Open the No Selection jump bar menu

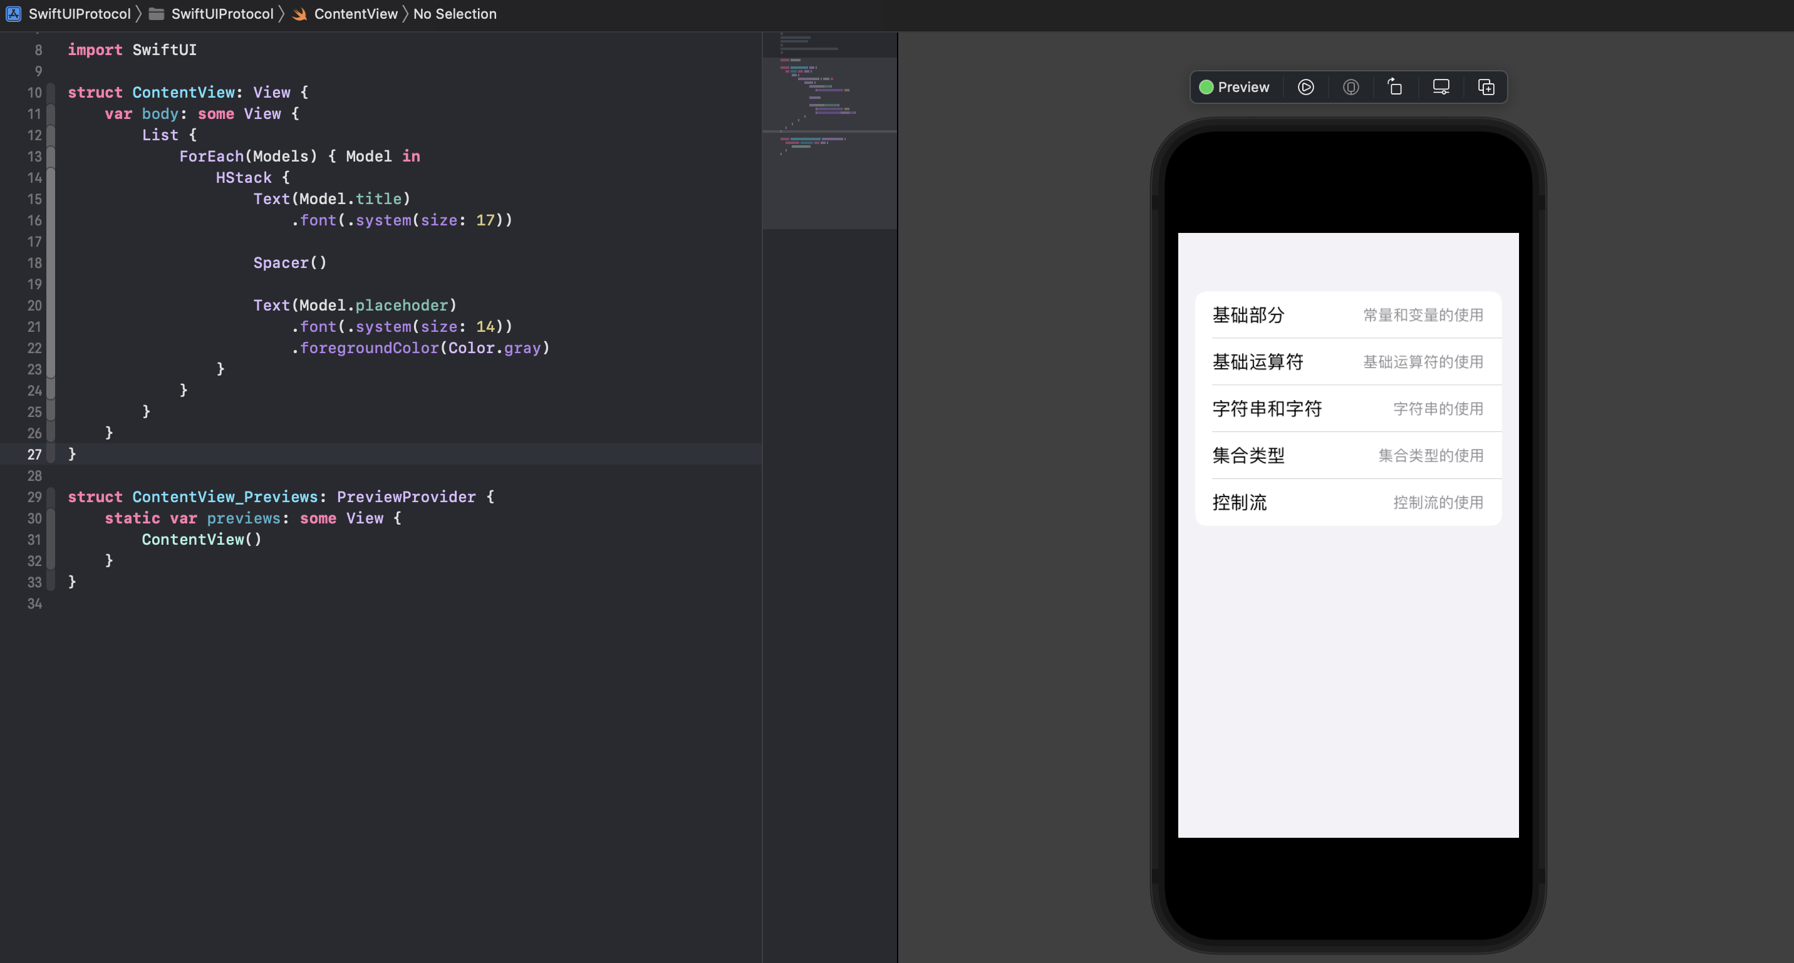click(x=455, y=14)
